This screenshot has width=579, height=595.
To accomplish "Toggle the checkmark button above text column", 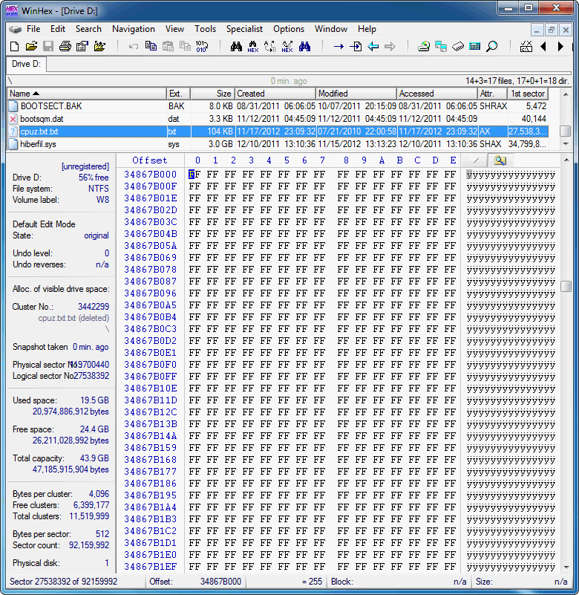I will (476, 160).
